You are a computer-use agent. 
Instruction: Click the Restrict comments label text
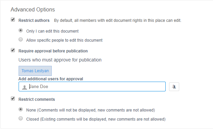click(x=37, y=99)
